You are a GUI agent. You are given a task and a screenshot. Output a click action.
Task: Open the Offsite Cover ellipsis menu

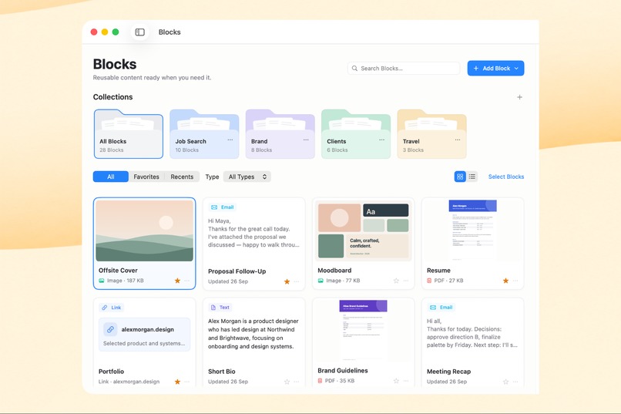coord(187,281)
